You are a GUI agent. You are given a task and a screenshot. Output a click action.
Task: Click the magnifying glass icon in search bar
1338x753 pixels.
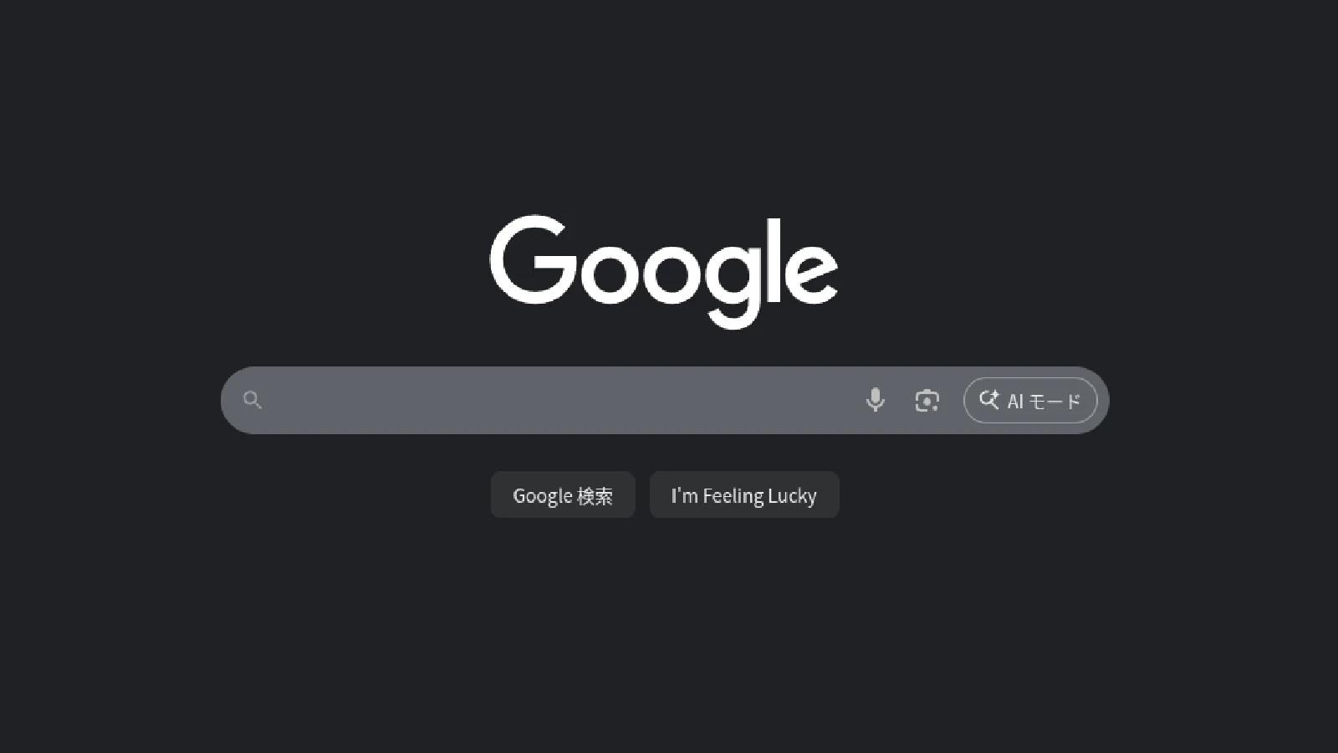[x=253, y=400]
